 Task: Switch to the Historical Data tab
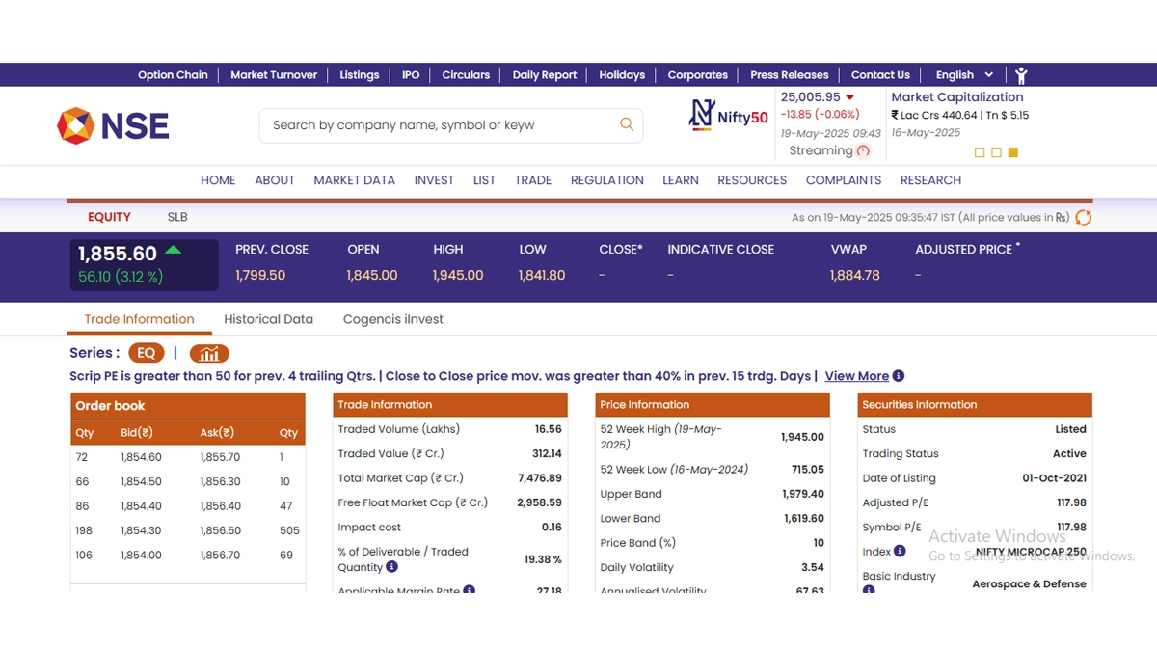[x=268, y=319]
